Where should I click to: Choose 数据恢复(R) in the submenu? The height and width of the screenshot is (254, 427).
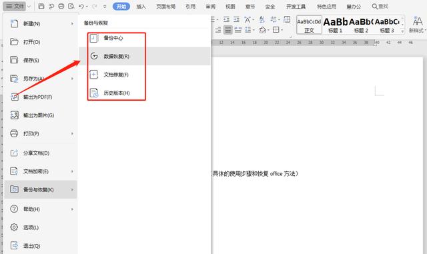pos(145,56)
